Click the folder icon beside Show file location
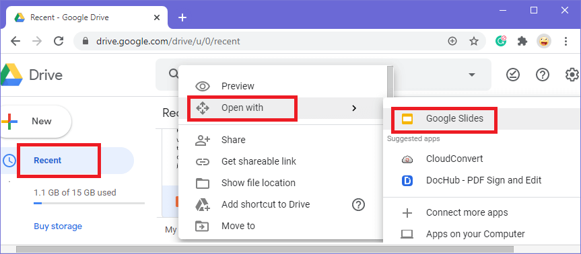The width and height of the screenshot is (581, 254). coord(203,183)
